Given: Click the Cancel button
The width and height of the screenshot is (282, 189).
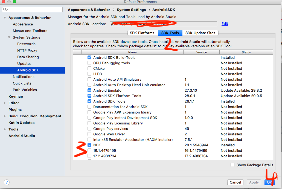Looking at the screenshot, I should (x=235, y=182).
